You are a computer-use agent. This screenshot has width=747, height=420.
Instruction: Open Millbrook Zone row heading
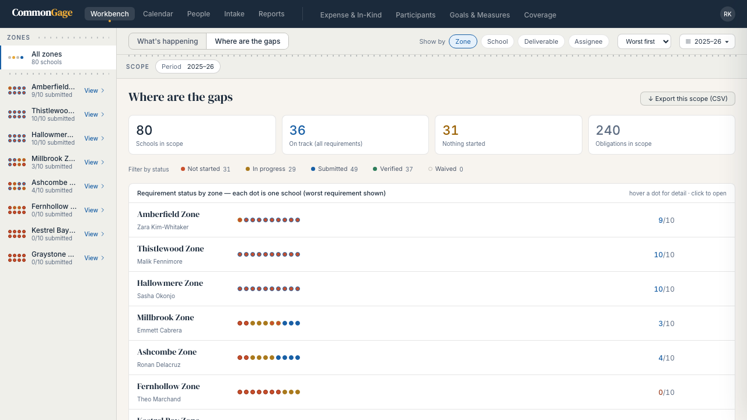coord(165,317)
